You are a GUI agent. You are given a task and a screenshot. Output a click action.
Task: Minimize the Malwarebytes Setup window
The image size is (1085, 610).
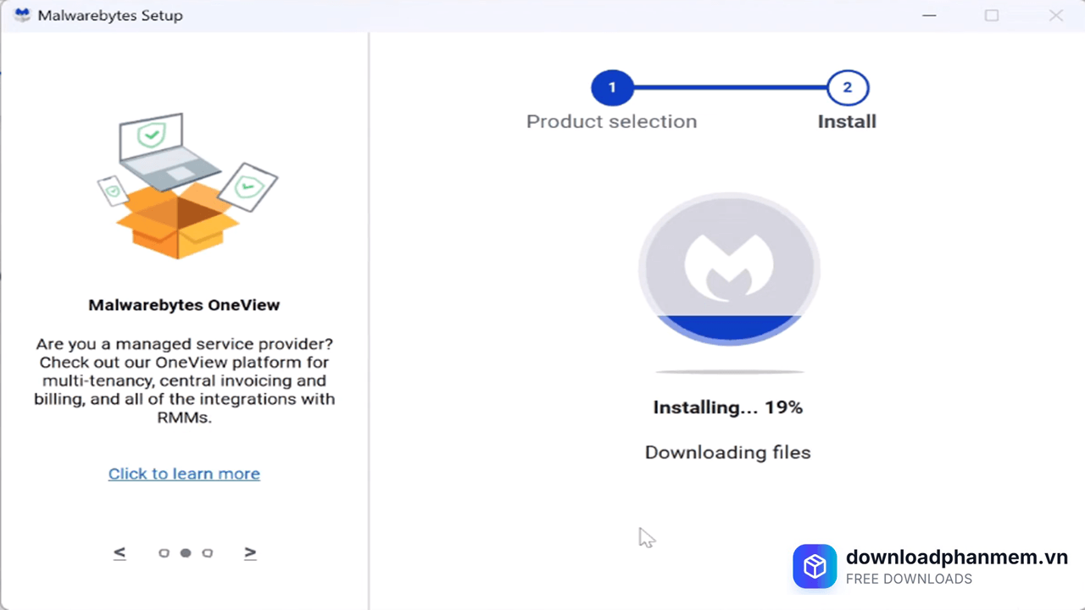click(929, 15)
